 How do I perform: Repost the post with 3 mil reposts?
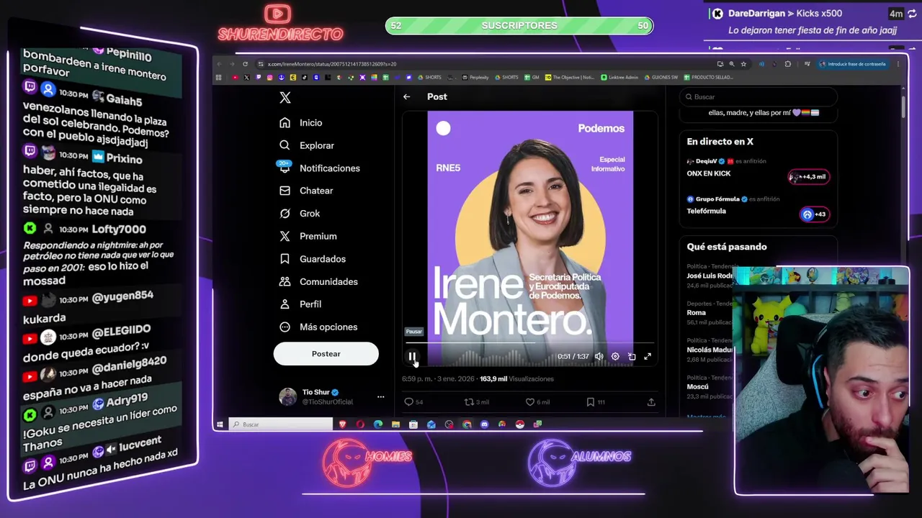click(x=477, y=402)
